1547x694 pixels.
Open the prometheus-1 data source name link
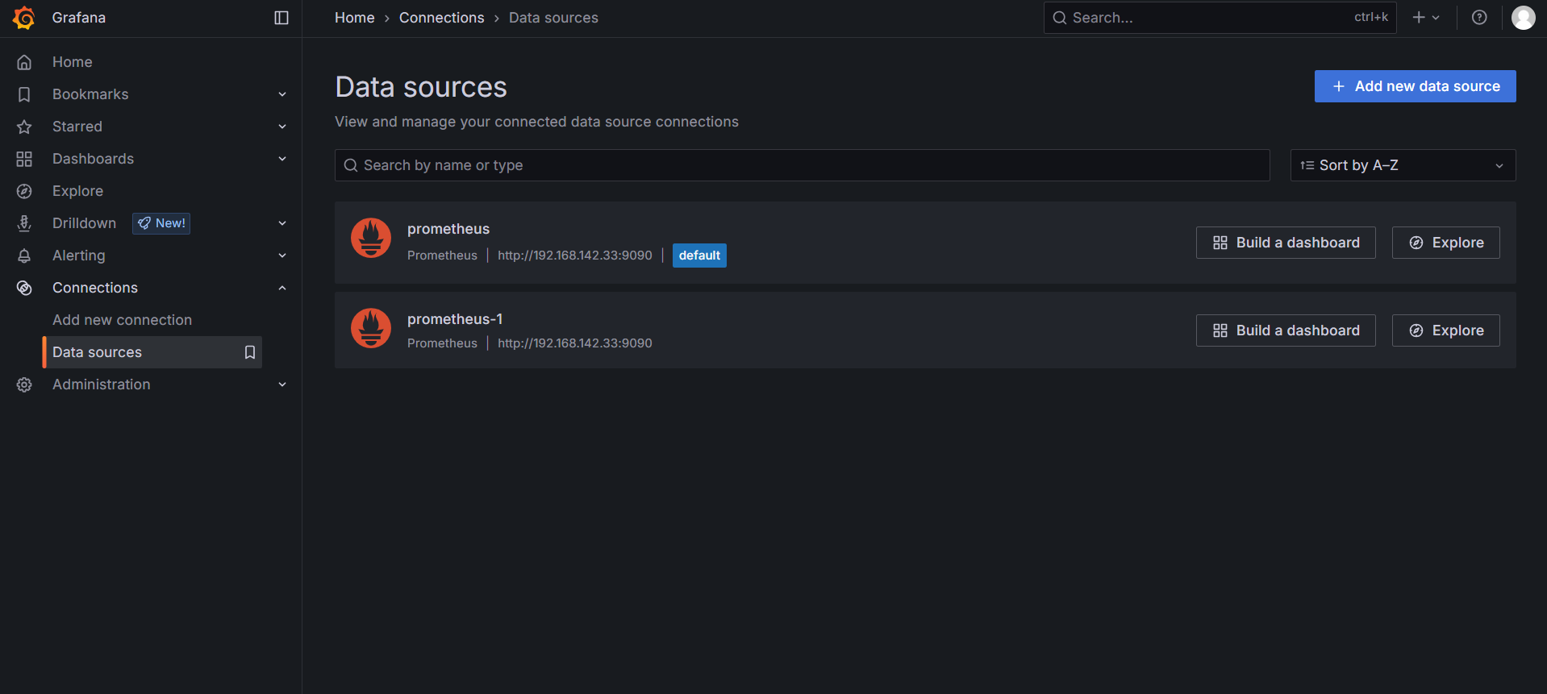(x=455, y=319)
